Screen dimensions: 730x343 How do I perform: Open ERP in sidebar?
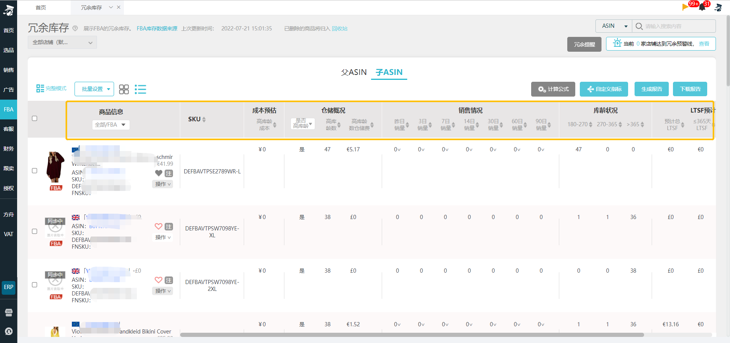(x=9, y=287)
